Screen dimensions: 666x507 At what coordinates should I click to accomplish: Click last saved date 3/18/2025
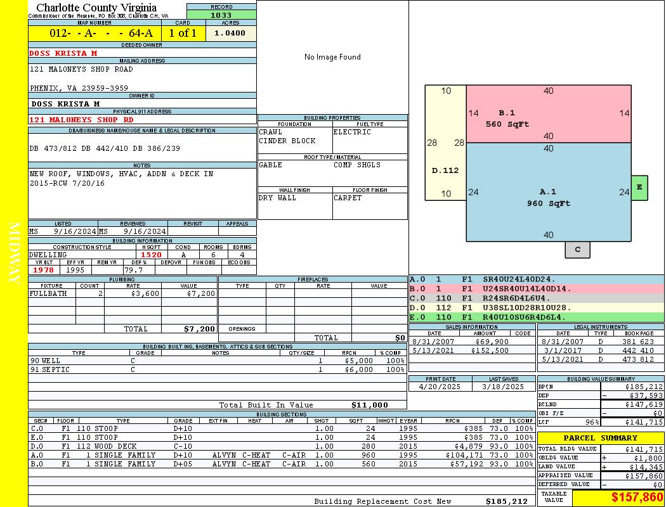tap(503, 387)
